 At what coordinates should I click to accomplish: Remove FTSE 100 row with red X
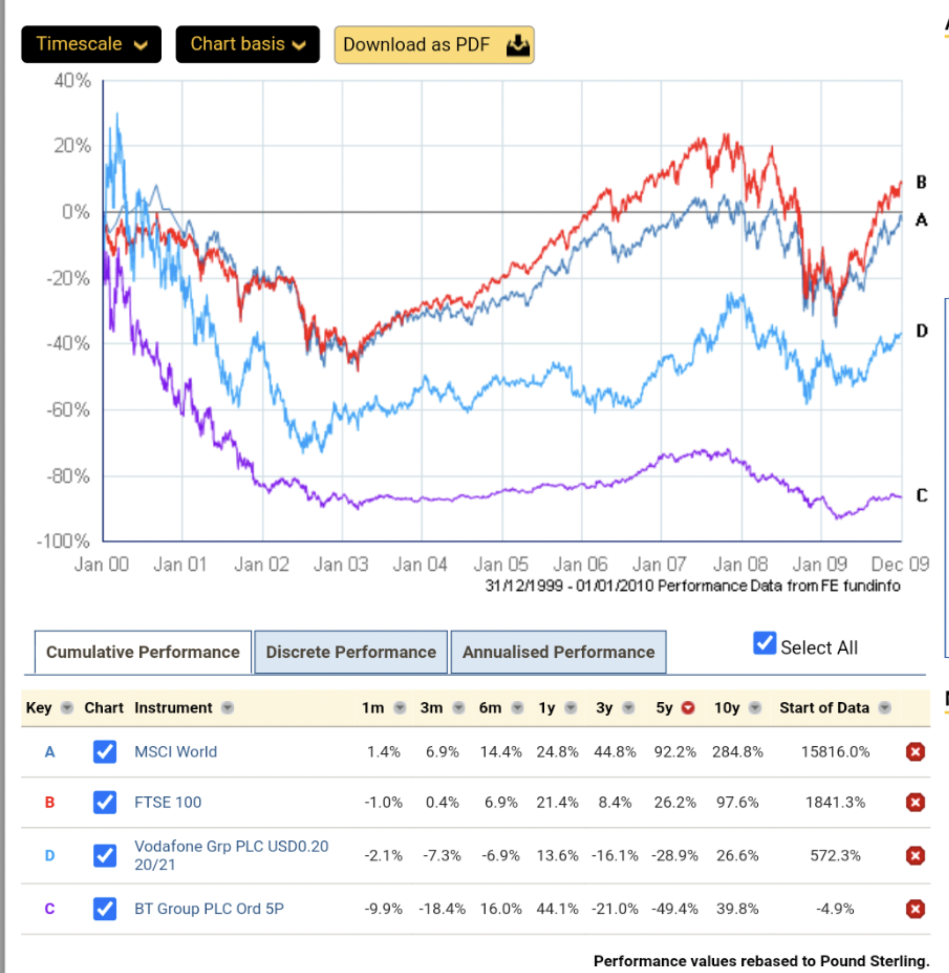pyautogui.click(x=915, y=802)
